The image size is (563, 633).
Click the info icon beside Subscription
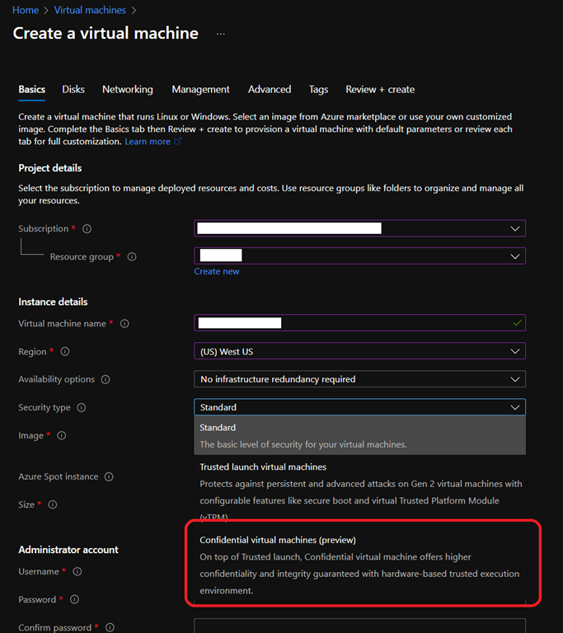tap(87, 229)
